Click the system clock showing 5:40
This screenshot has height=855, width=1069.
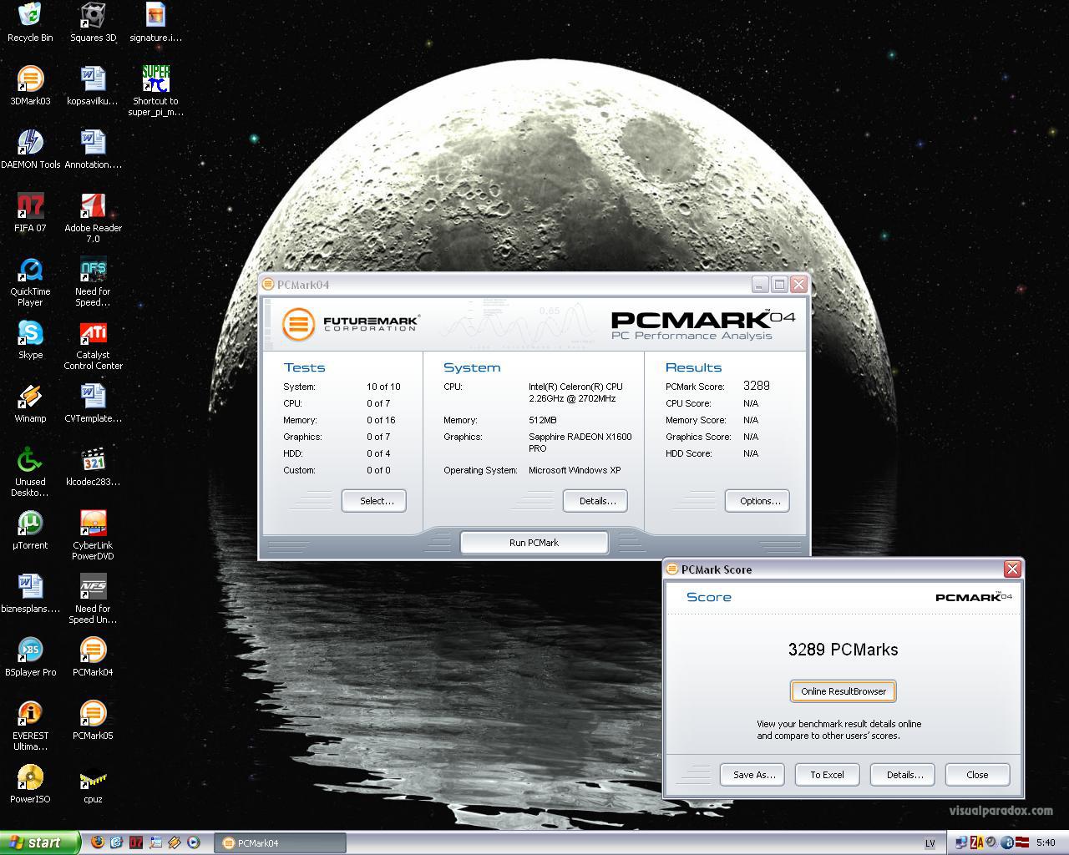coord(1046,843)
